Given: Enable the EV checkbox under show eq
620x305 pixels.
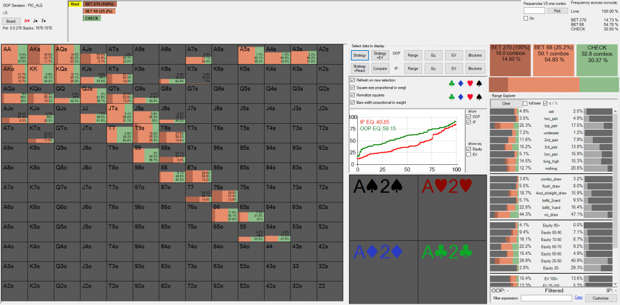Looking at the screenshot, I should [468, 154].
